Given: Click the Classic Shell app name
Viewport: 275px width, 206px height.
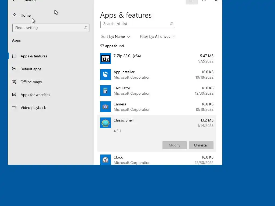Looking at the screenshot, I should (x=124, y=120).
